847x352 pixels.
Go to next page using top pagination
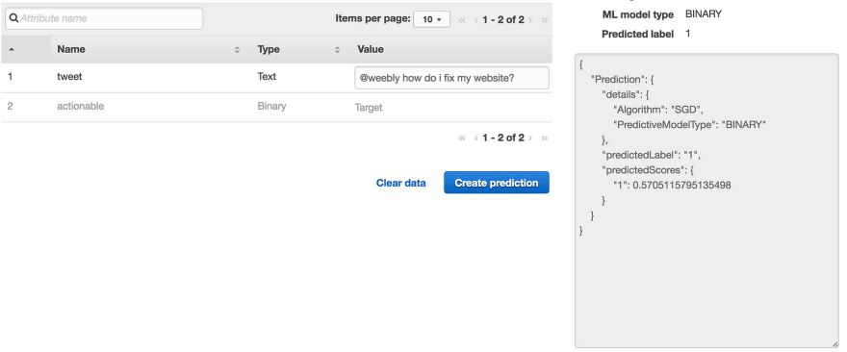[x=530, y=20]
